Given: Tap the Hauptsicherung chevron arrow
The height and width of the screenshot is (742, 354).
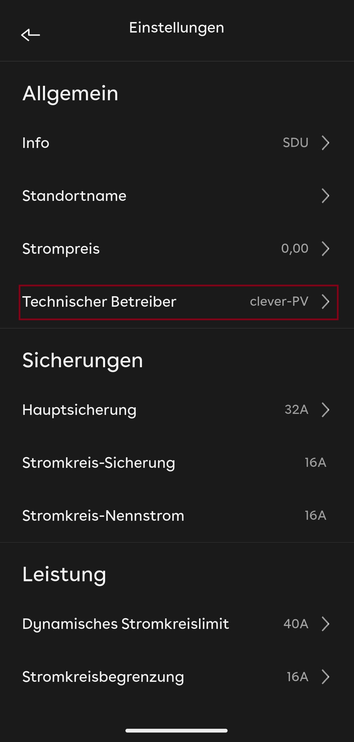Looking at the screenshot, I should click(x=325, y=410).
